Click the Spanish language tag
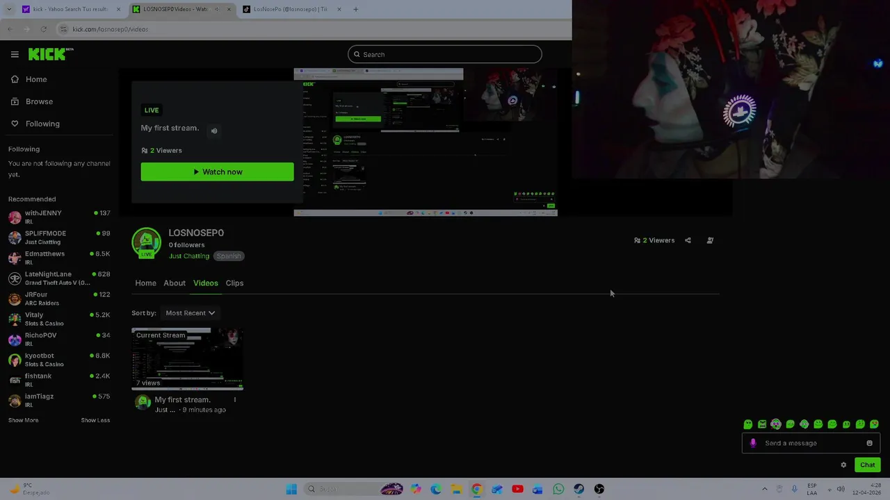The image size is (890, 500). click(229, 256)
